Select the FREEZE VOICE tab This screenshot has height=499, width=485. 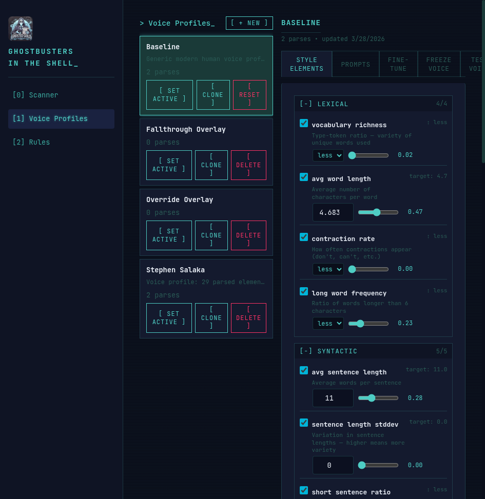439,64
